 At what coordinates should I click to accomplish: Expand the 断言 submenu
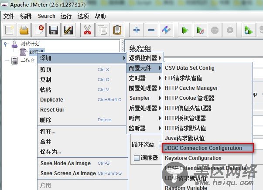[x=145, y=118]
